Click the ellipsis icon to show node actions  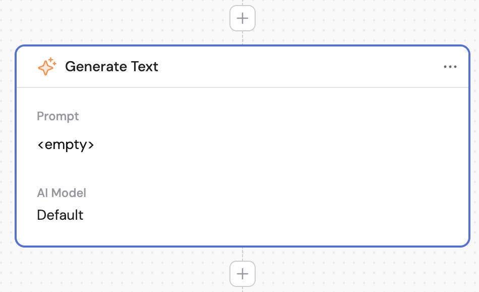tap(450, 66)
